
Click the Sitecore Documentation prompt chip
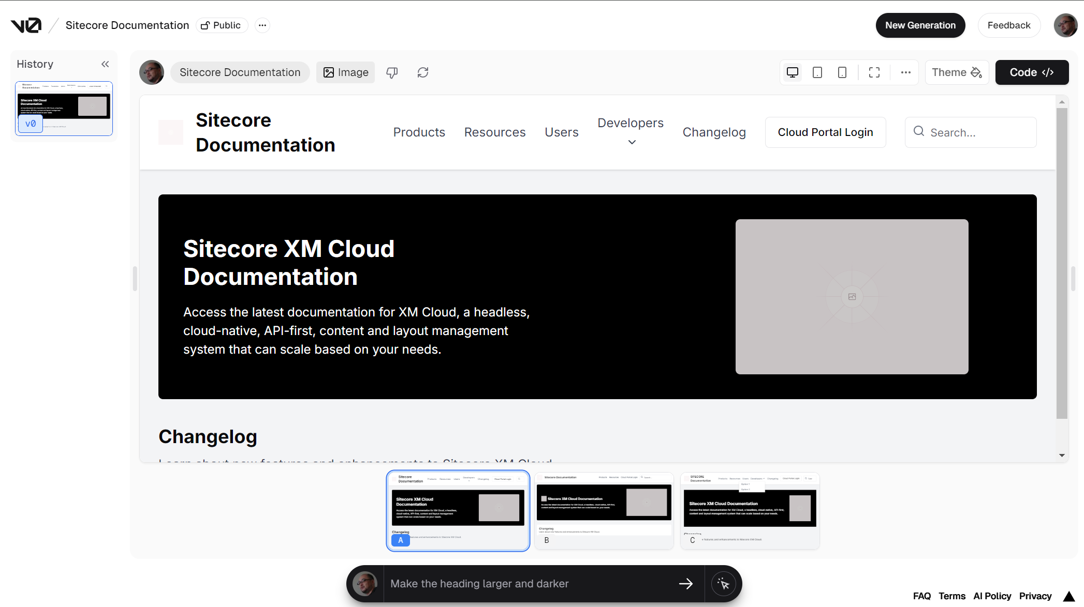[240, 72]
